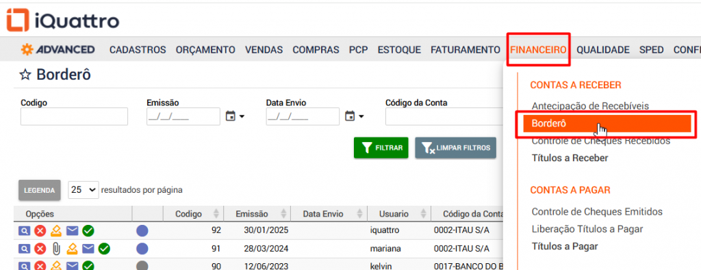The width and height of the screenshot is (701, 270).
Task: Open the FATURAMENTO menu
Action: [466, 49]
